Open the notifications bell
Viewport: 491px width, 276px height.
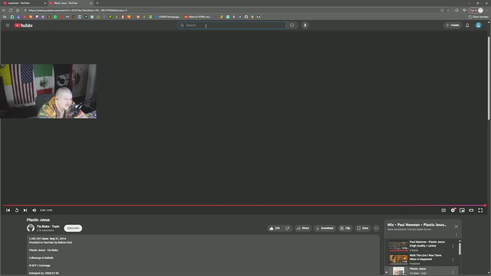click(x=467, y=25)
